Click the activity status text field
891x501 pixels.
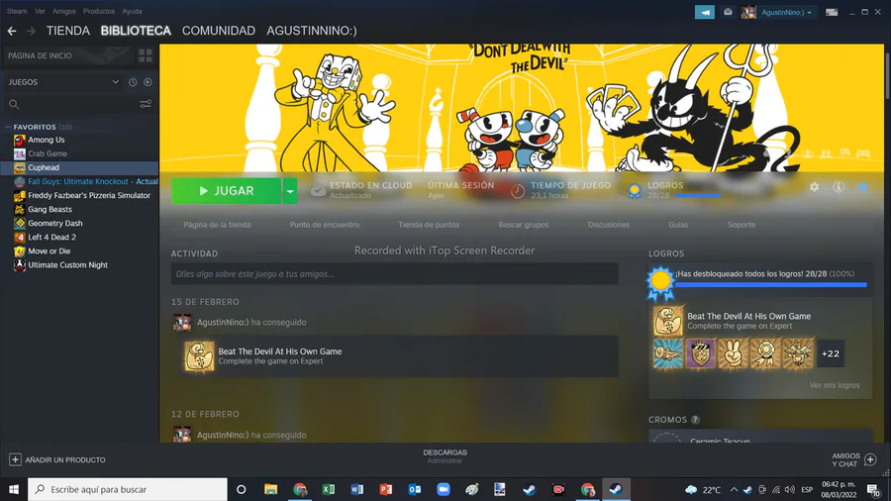(394, 274)
